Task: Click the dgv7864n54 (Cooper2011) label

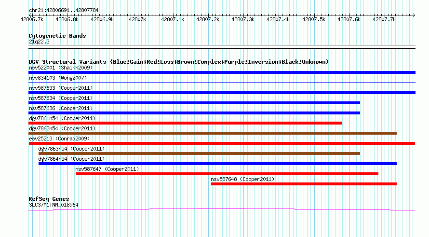Action: point(71,159)
